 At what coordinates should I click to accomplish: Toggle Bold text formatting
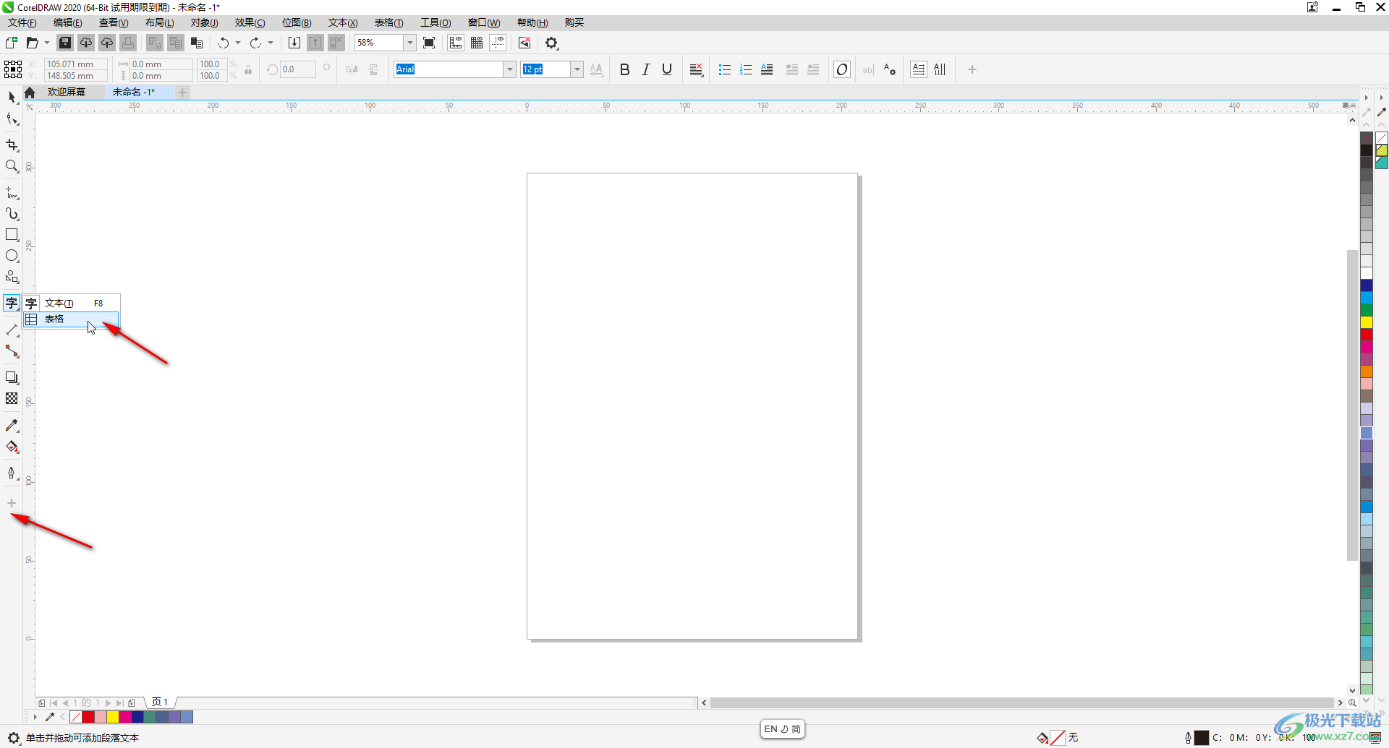click(x=625, y=69)
